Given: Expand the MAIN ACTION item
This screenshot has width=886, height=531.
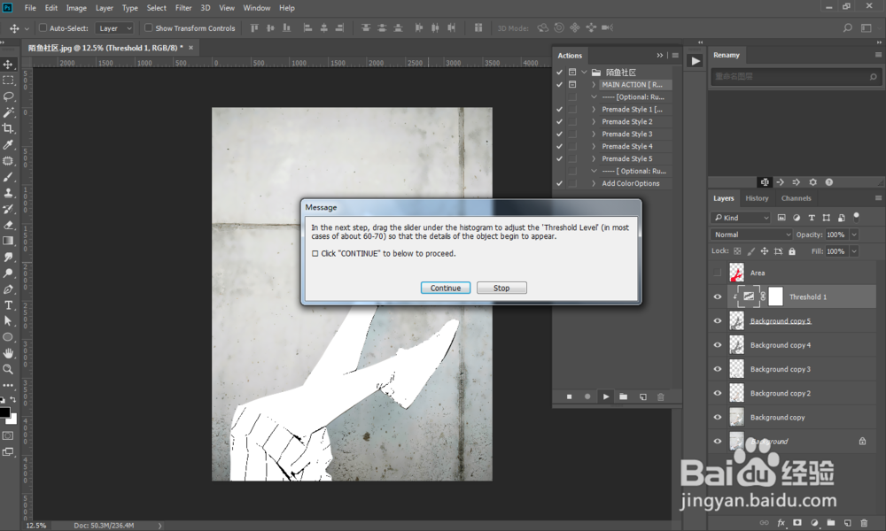Looking at the screenshot, I should tap(594, 85).
